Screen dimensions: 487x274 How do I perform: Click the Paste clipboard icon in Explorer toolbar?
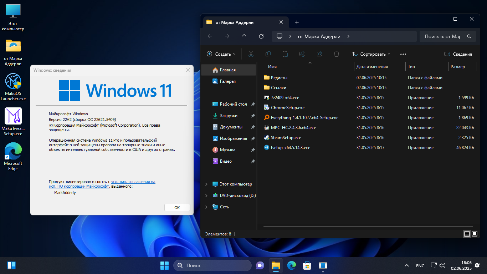click(x=285, y=54)
